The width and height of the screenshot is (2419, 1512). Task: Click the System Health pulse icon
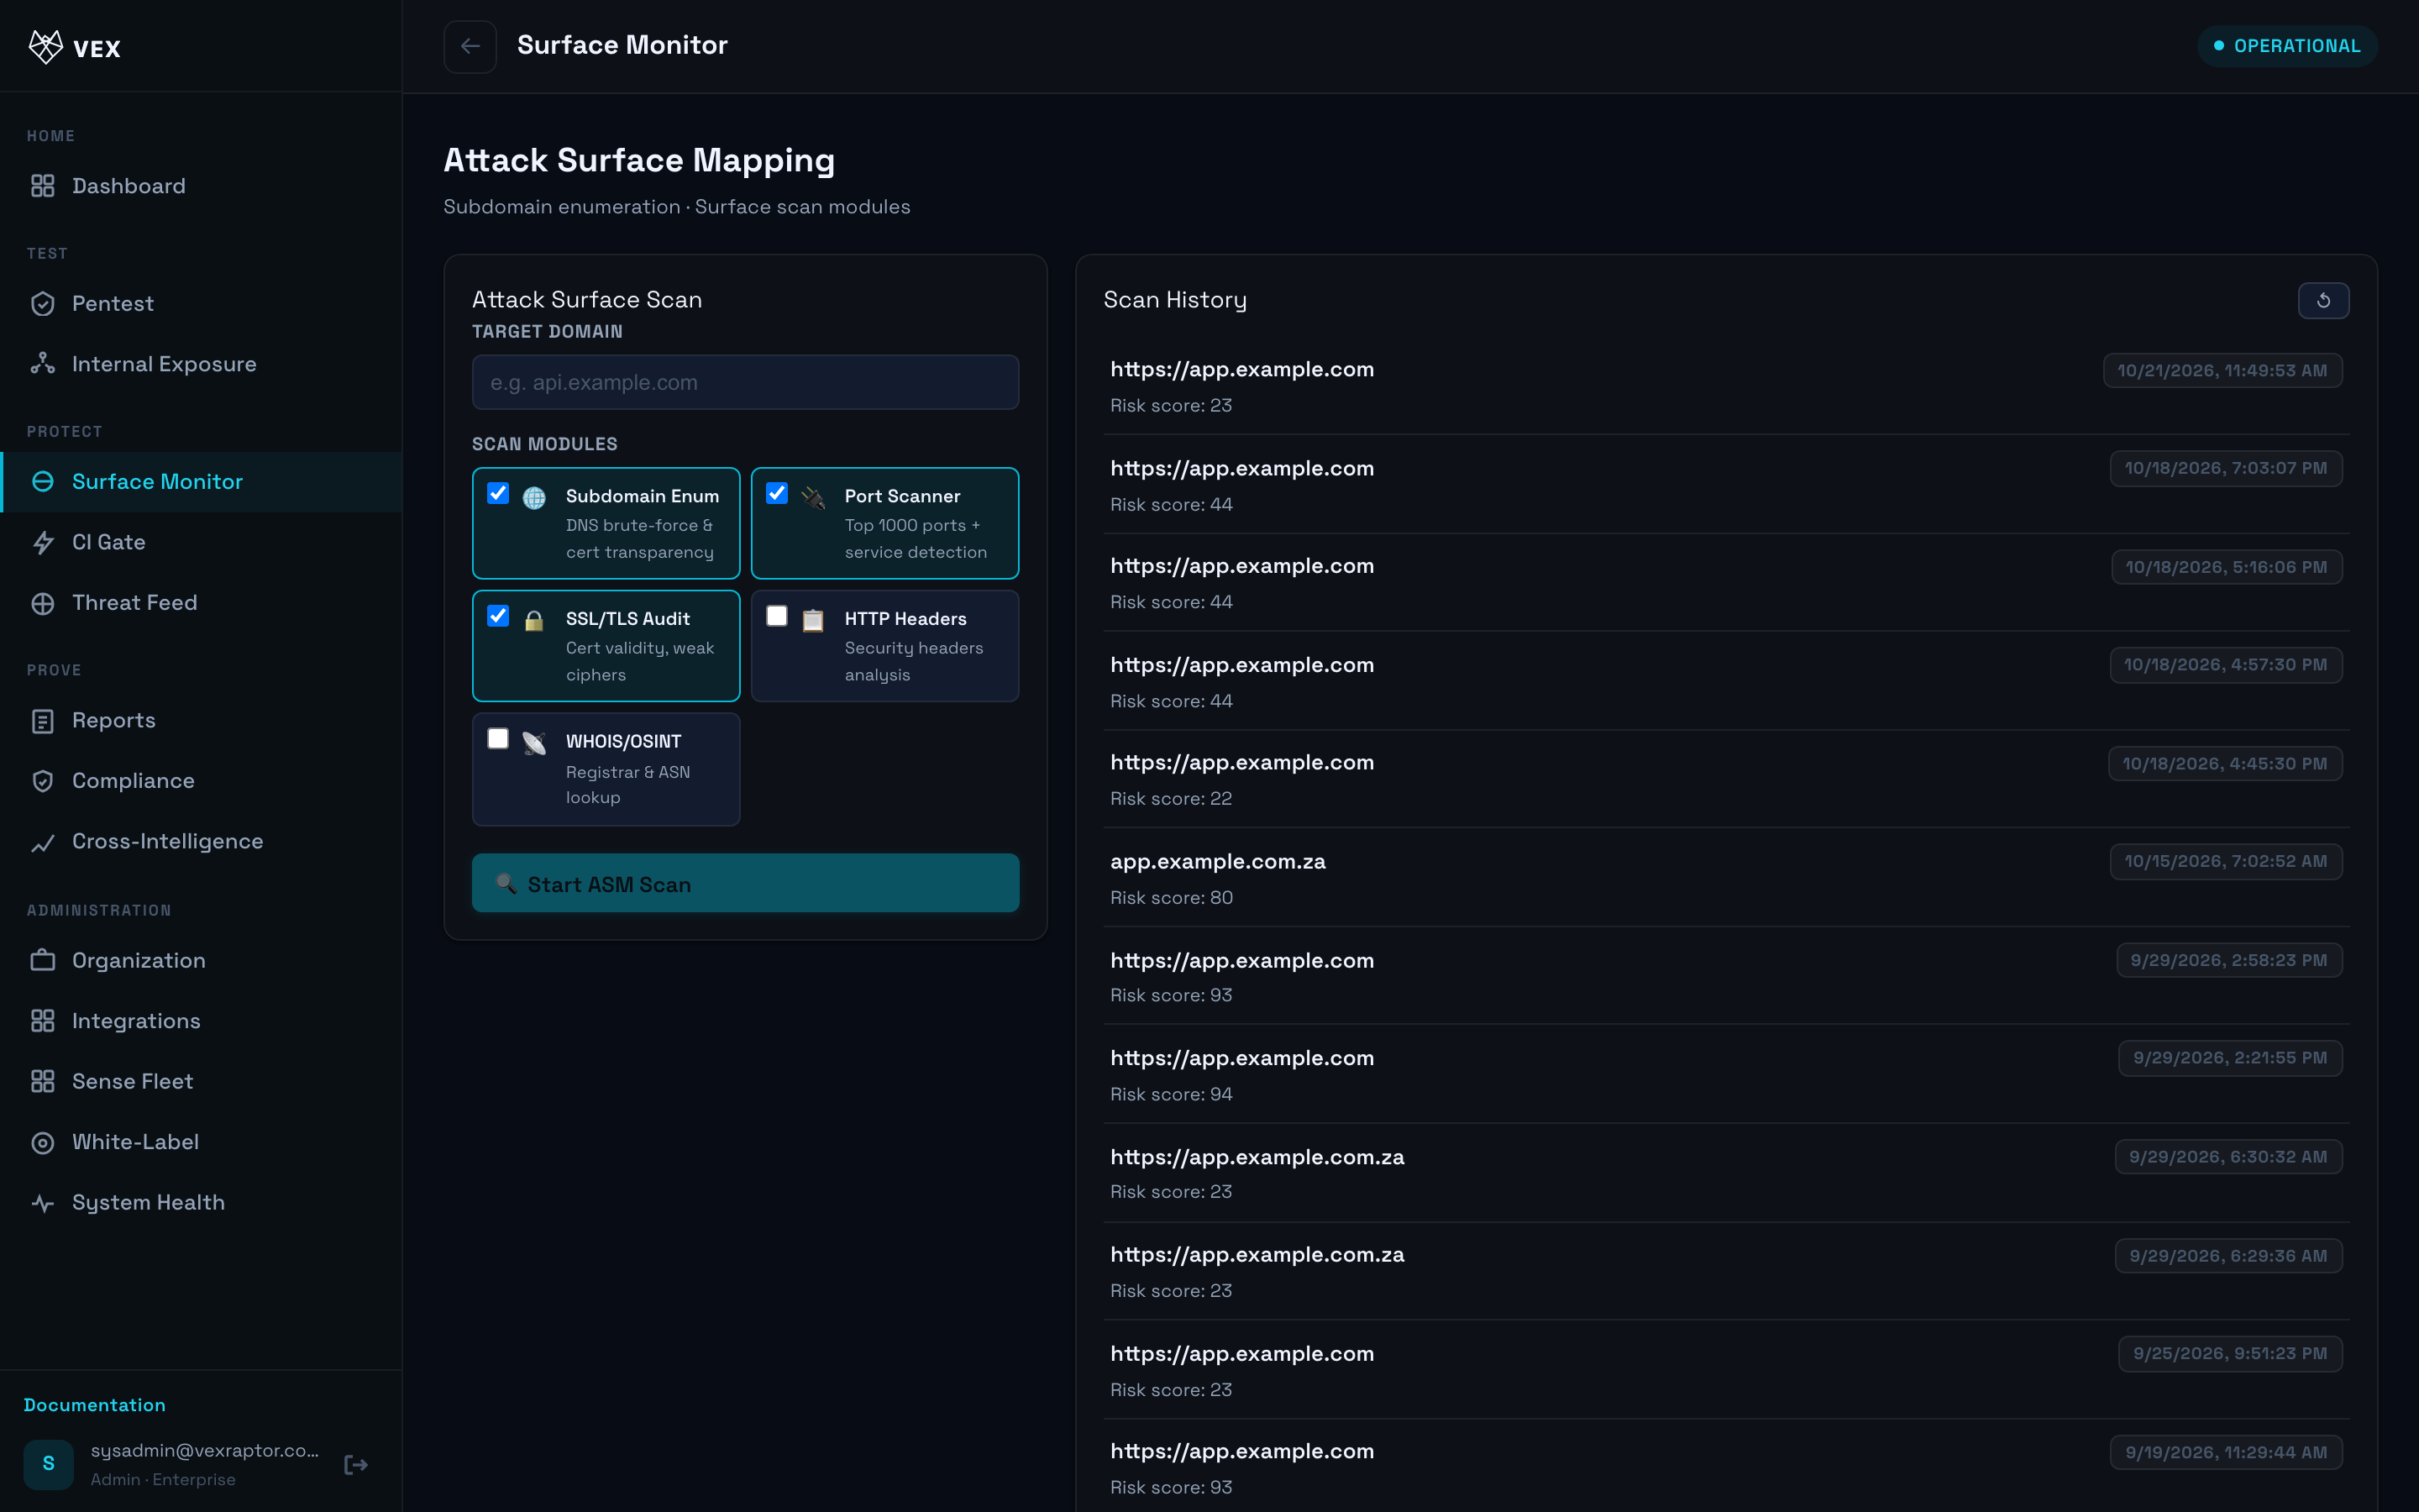click(x=43, y=1203)
